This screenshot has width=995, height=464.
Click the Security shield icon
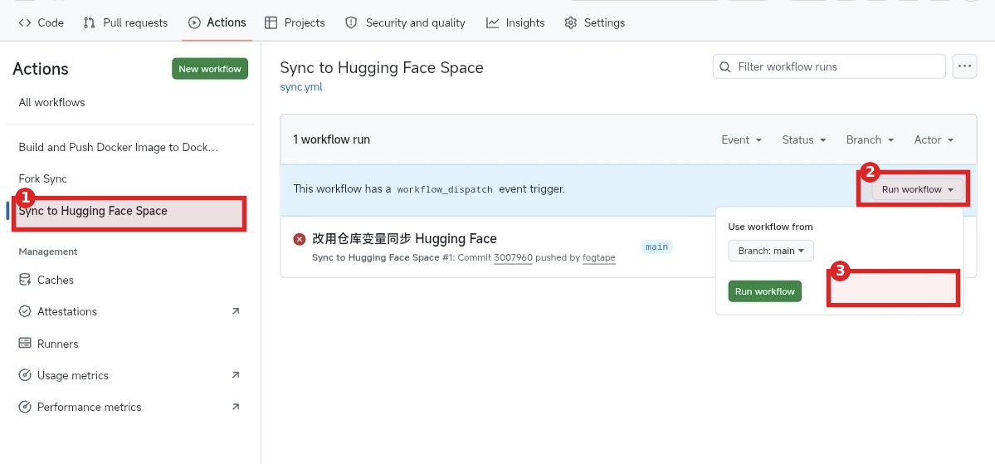coord(351,23)
